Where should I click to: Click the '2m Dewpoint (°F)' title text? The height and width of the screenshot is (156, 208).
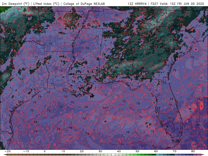coord(16,4)
